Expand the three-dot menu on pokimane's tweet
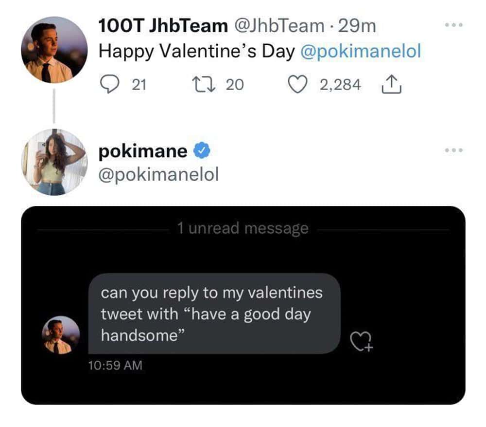 [454, 151]
